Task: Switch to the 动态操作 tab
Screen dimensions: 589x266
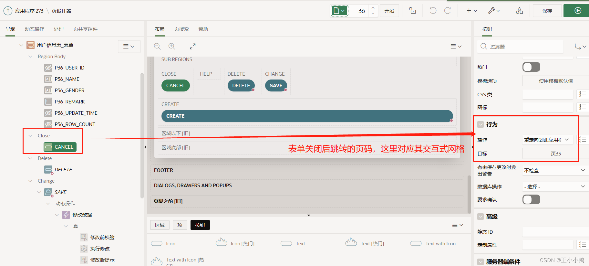Action: click(x=35, y=29)
